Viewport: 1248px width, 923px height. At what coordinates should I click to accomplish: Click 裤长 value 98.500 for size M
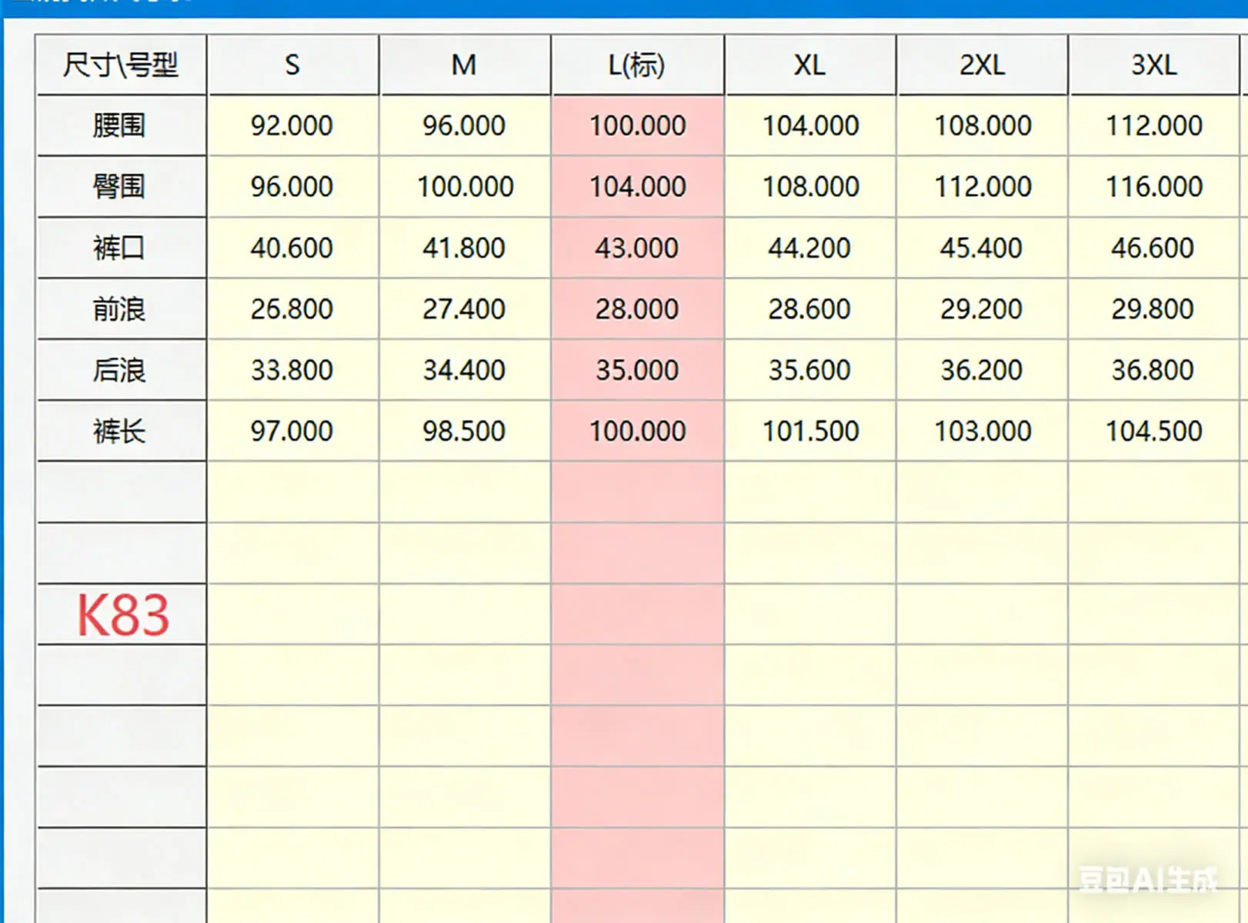click(464, 431)
